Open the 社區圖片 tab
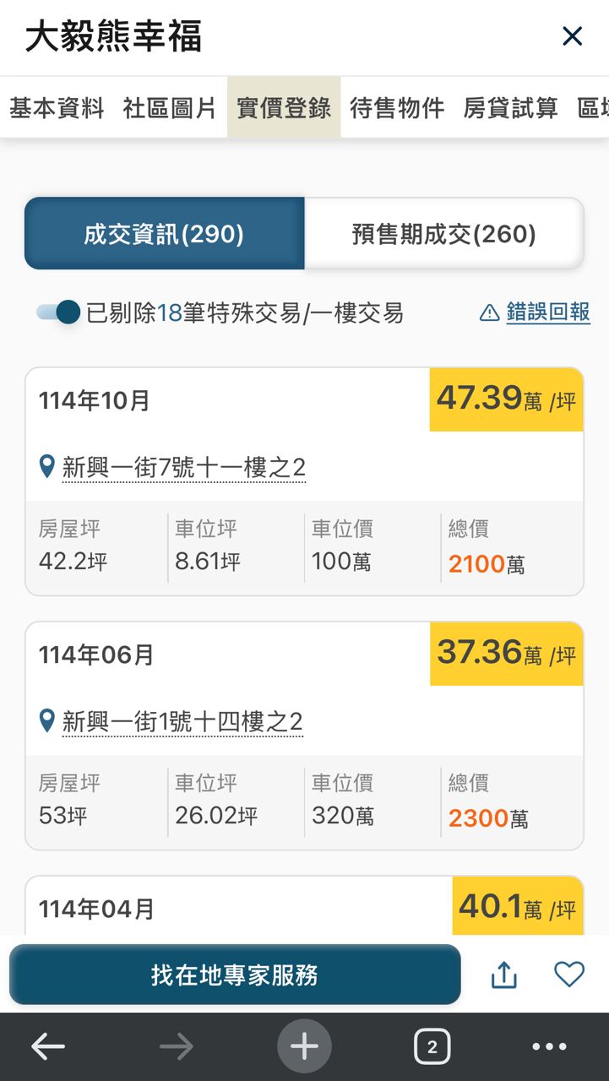 170,108
